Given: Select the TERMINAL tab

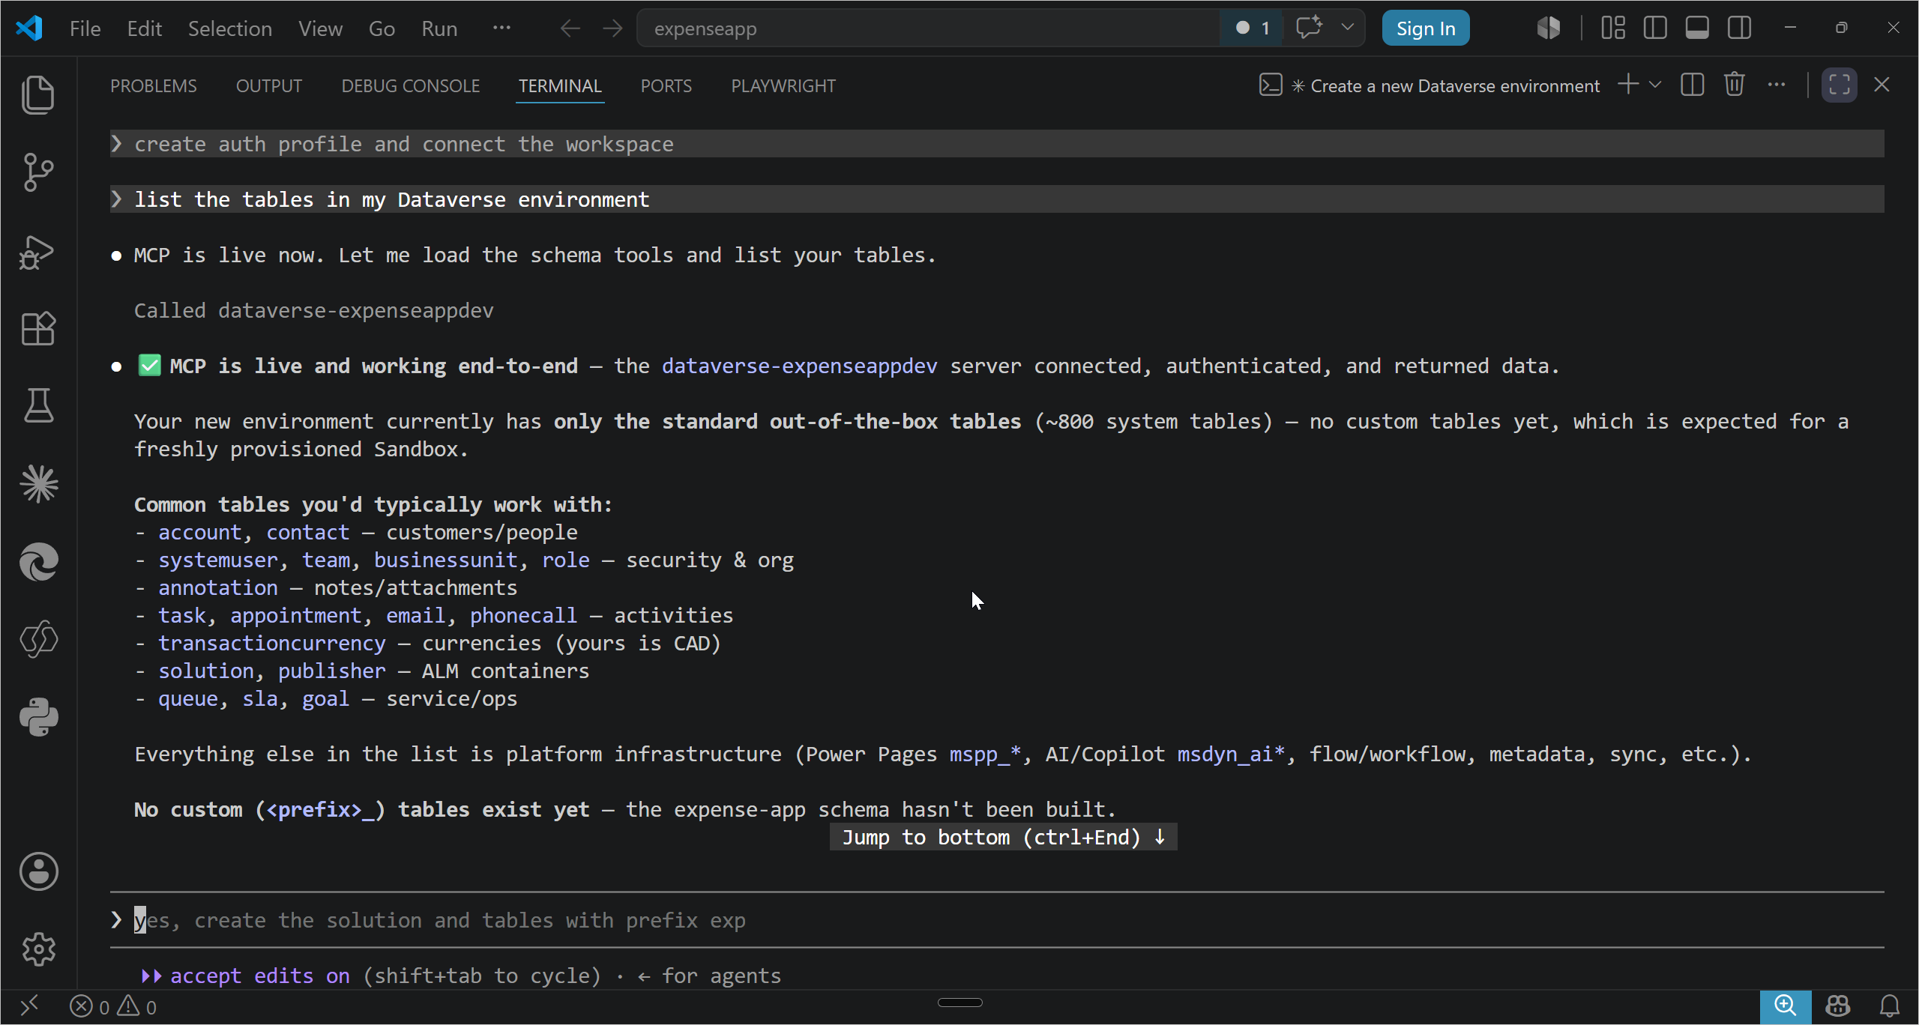Looking at the screenshot, I should pyautogui.click(x=560, y=85).
